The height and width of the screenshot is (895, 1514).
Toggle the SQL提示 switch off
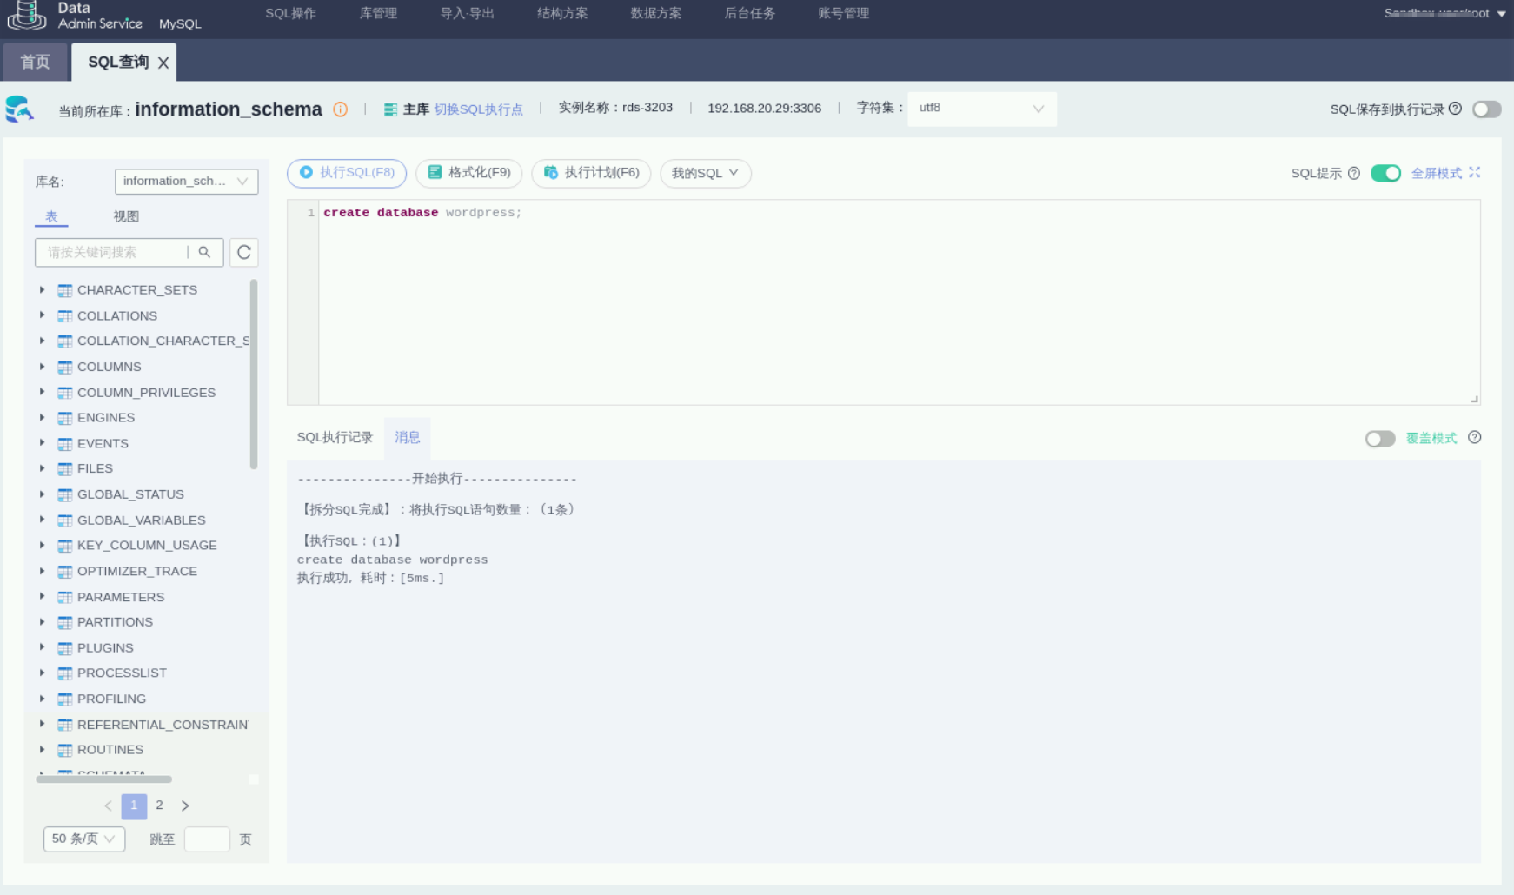(1385, 173)
